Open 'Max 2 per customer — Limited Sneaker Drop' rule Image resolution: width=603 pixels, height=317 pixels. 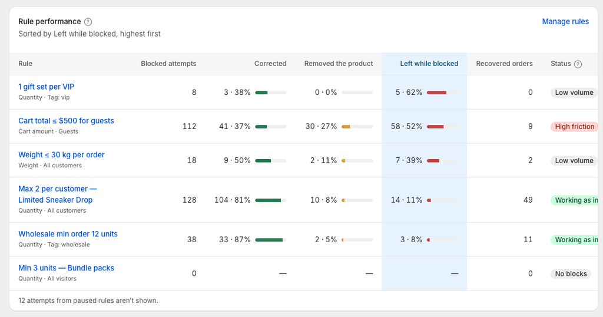coord(58,194)
